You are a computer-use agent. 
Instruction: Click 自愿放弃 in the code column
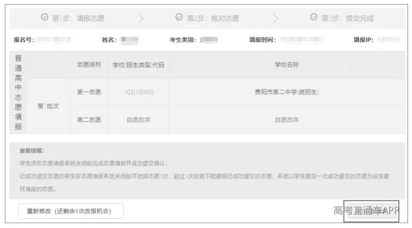tap(139, 120)
